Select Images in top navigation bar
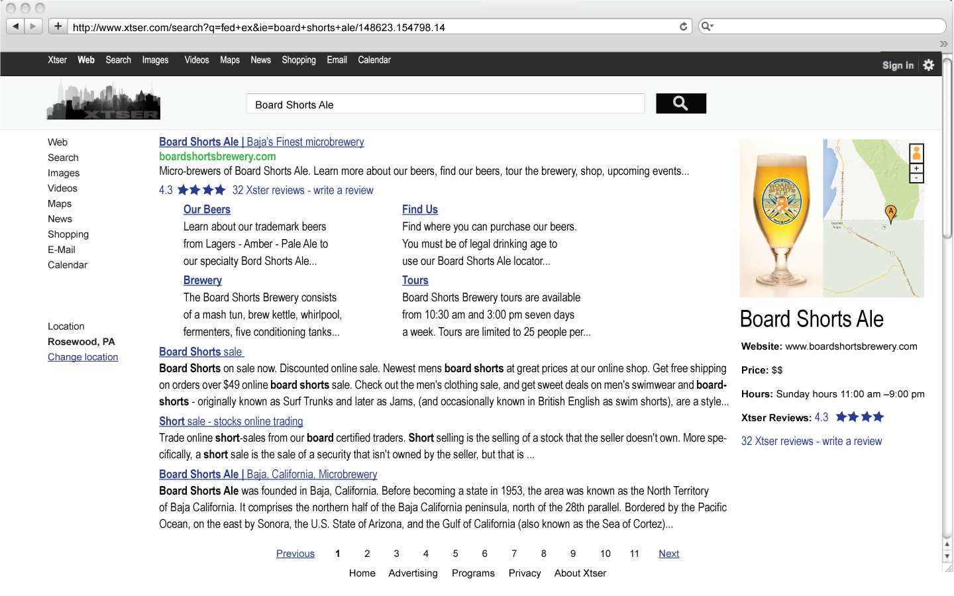Viewport: 954px width, 596px height. [155, 60]
